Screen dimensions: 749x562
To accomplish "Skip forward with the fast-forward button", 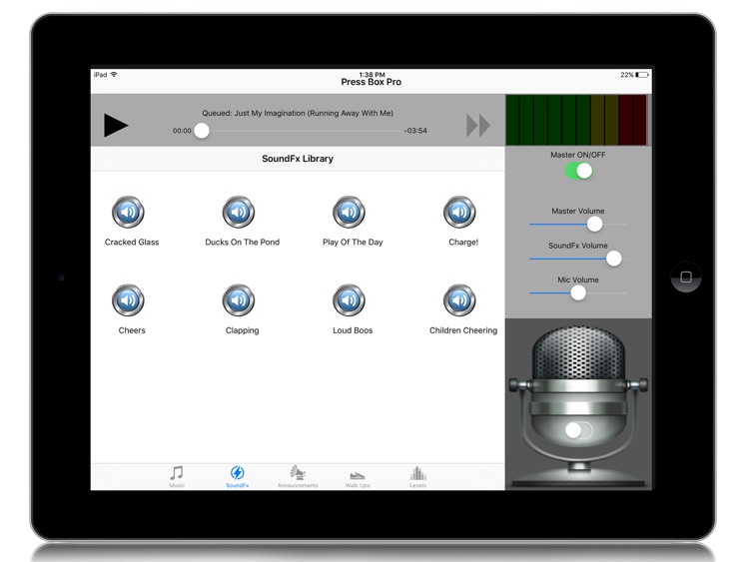I will pyautogui.click(x=478, y=125).
